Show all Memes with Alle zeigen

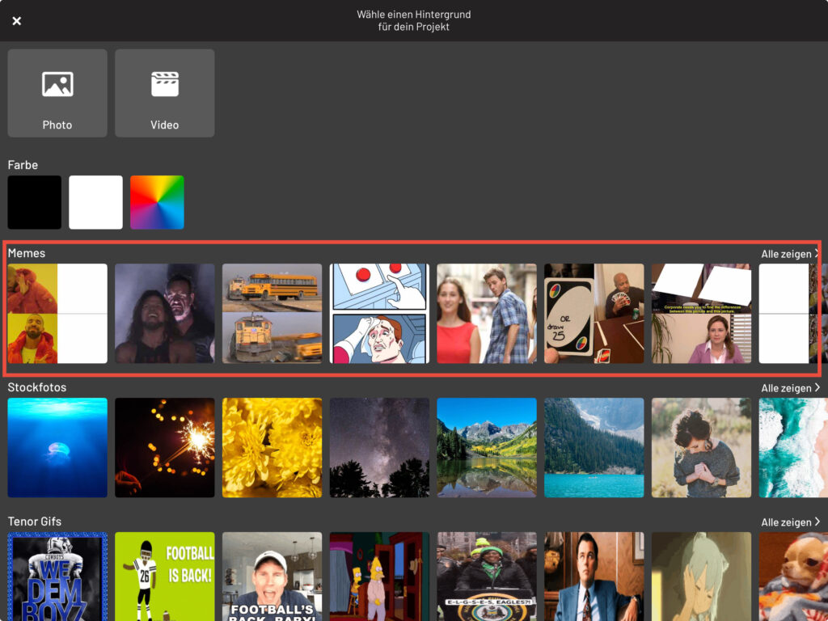coord(790,254)
